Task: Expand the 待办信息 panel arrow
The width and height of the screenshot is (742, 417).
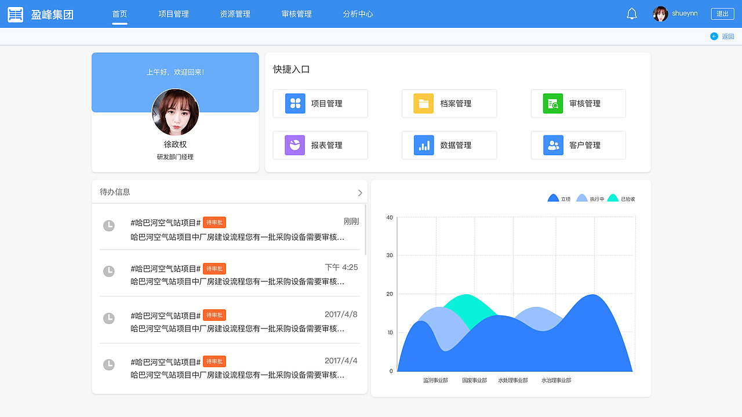Action: click(x=359, y=192)
